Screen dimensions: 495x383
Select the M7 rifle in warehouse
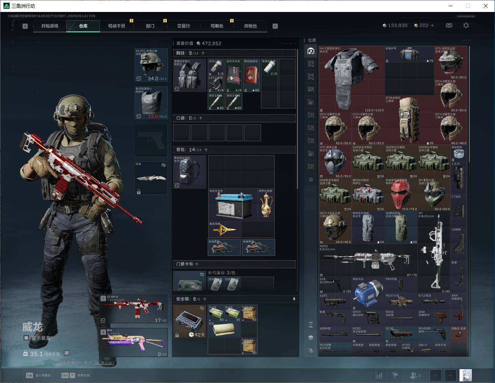click(434, 252)
